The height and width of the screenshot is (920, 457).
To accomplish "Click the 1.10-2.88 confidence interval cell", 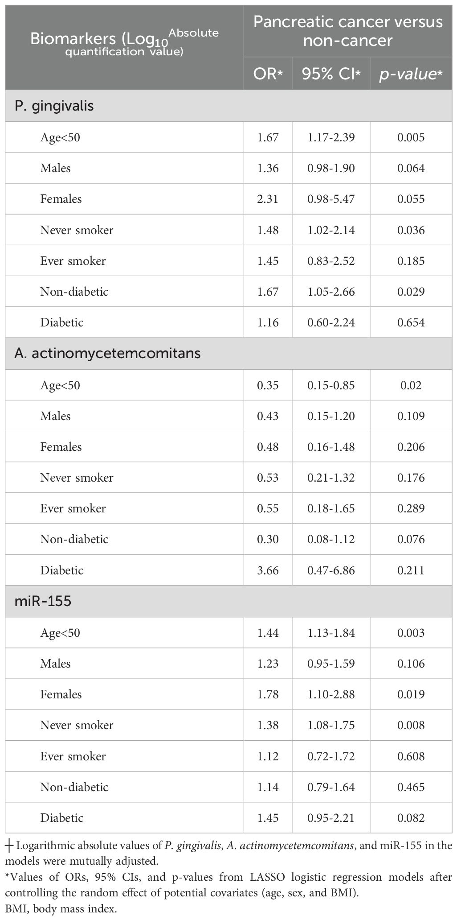I will click(x=331, y=694).
